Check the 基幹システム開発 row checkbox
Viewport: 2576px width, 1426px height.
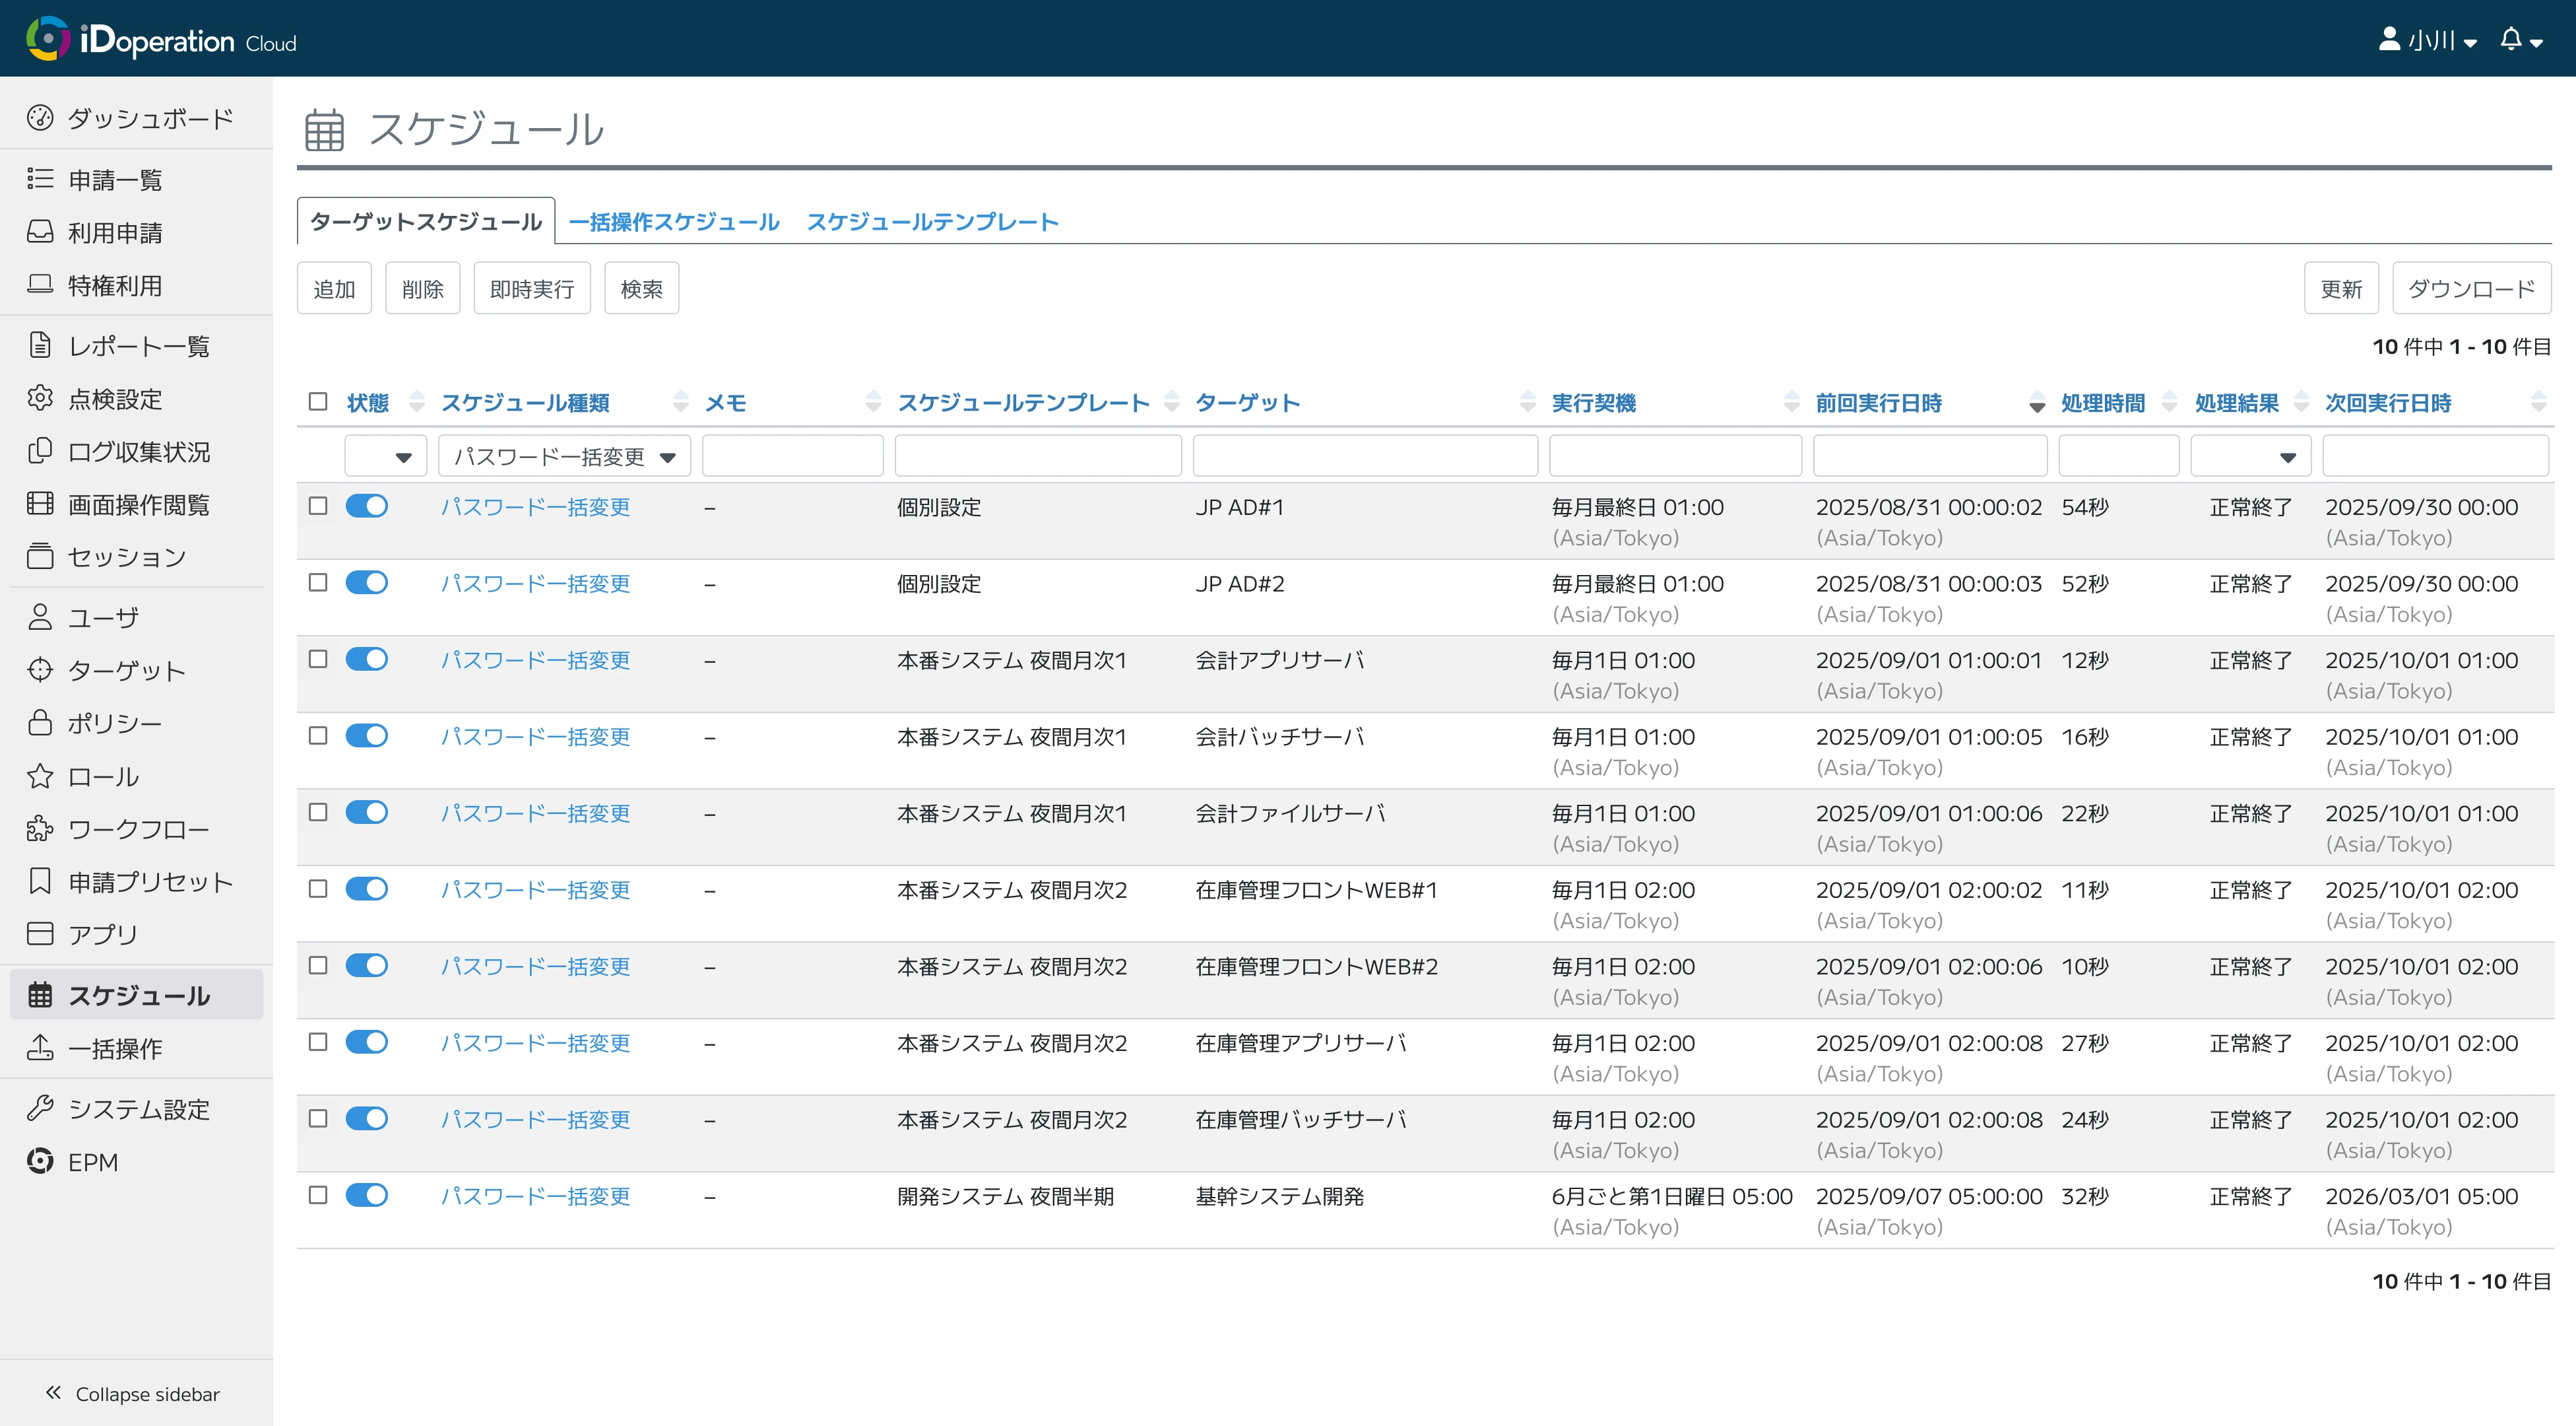tap(318, 1195)
